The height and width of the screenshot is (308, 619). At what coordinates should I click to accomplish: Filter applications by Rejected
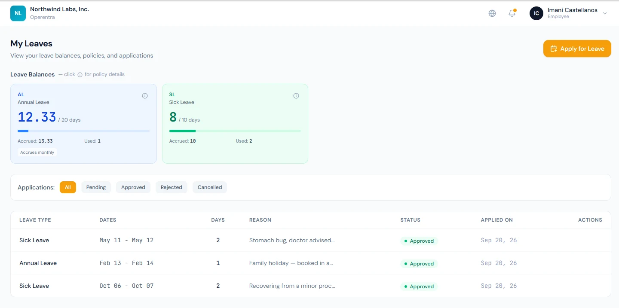point(172,187)
